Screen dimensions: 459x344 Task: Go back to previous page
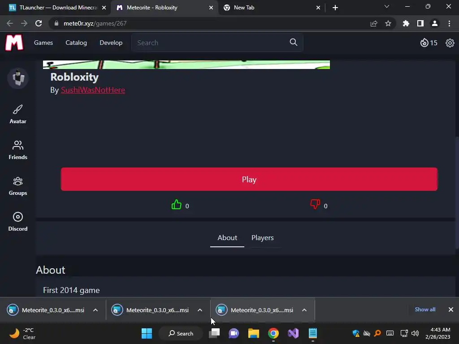pyautogui.click(x=10, y=23)
